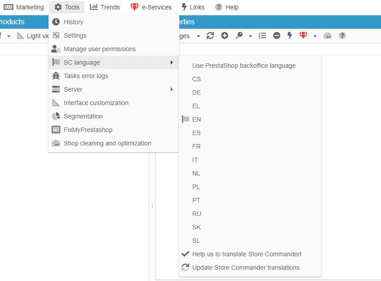Open the Trends menu
The image size is (381, 281).
point(105,7)
